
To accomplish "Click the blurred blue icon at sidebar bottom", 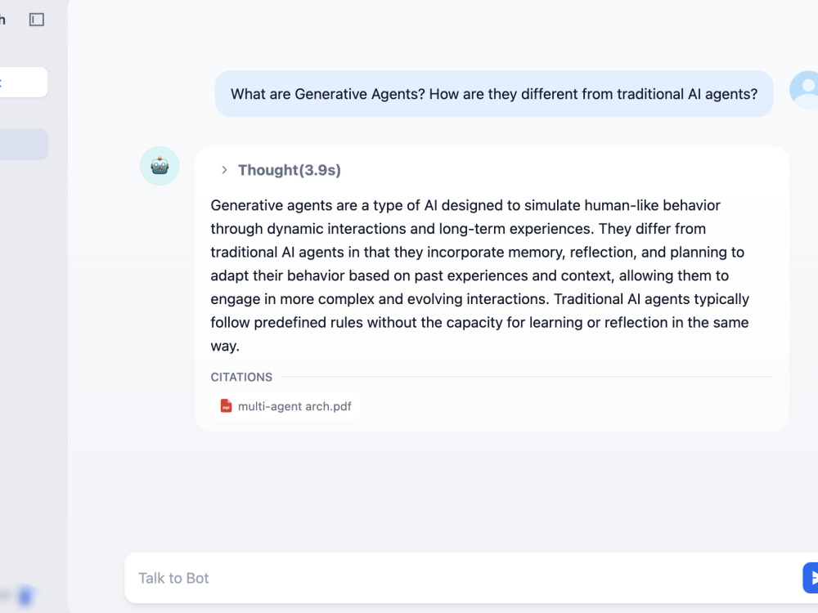I will coord(25,596).
